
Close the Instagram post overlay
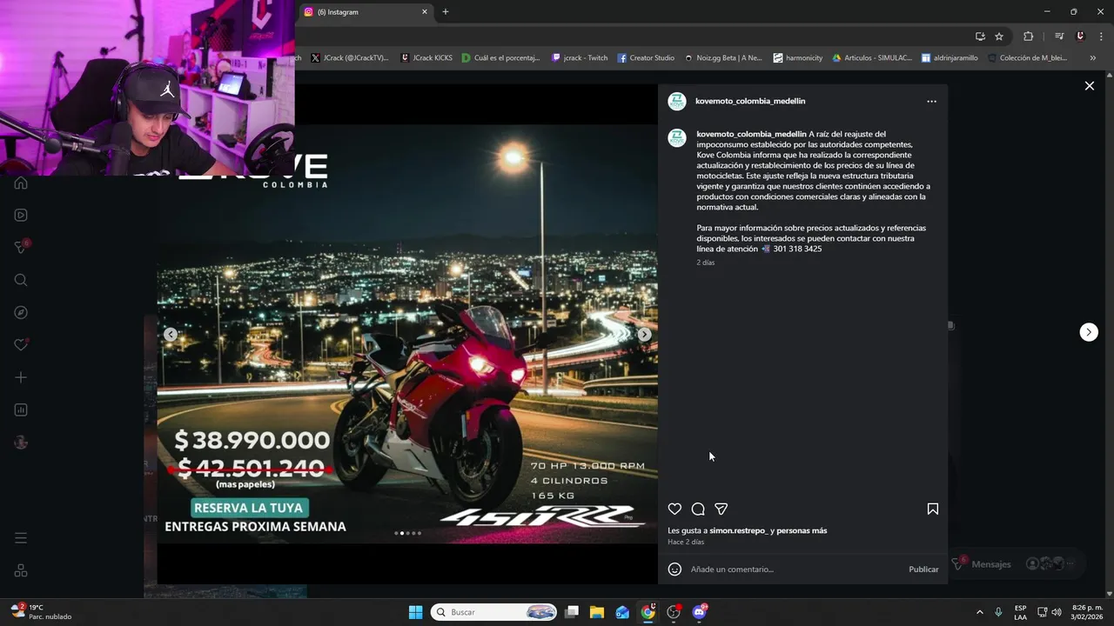tap(1089, 86)
